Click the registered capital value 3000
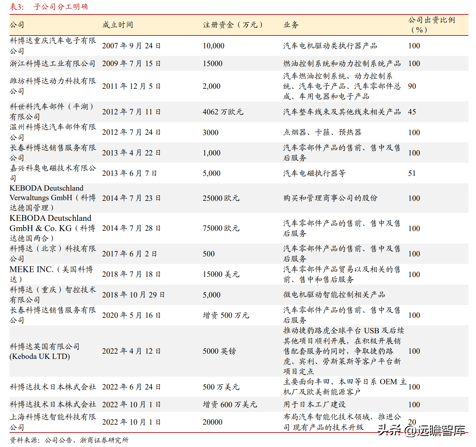Image resolution: width=476 pixels, height=447 pixels. point(211,132)
